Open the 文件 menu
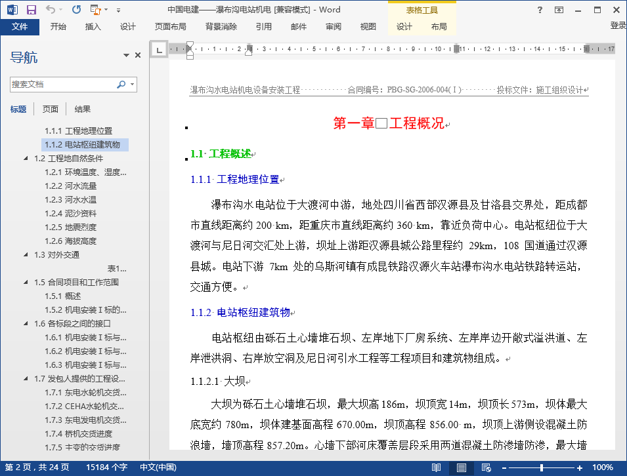This screenshot has height=476, width=627. [20, 27]
